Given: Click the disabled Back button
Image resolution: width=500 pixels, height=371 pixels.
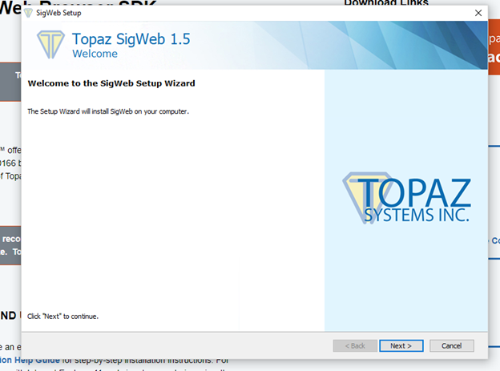Looking at the screenshot, I should pos(355,346).
